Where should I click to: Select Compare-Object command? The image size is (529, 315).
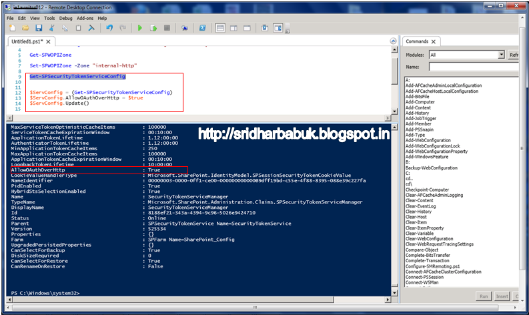point(422,250)
